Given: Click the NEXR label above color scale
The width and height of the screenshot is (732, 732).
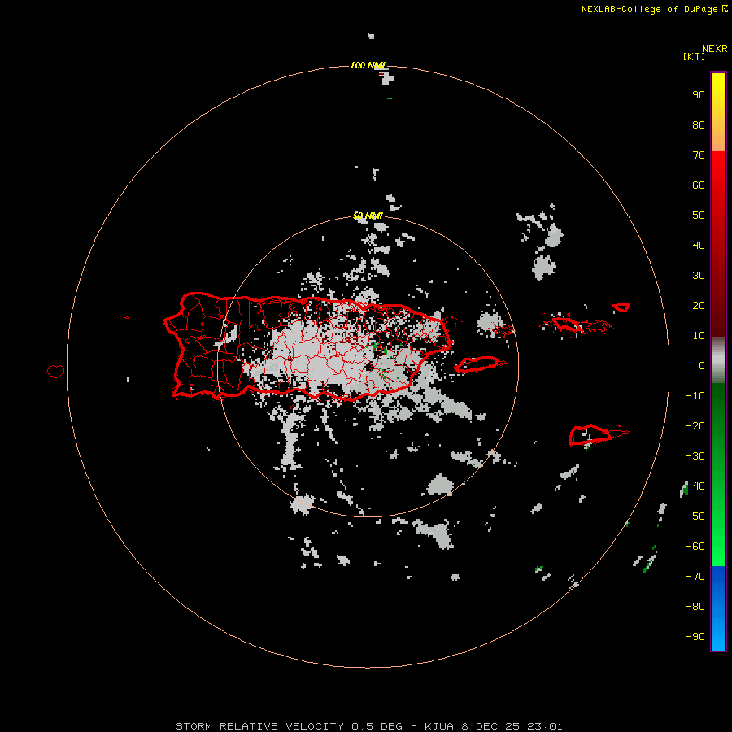Looking at the screenshot, I should click(x=715, y=49).
